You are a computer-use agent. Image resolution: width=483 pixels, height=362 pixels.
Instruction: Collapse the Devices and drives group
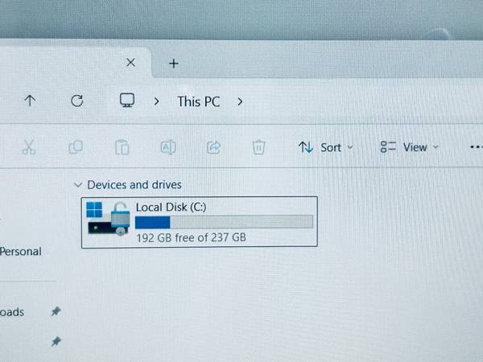77,185
